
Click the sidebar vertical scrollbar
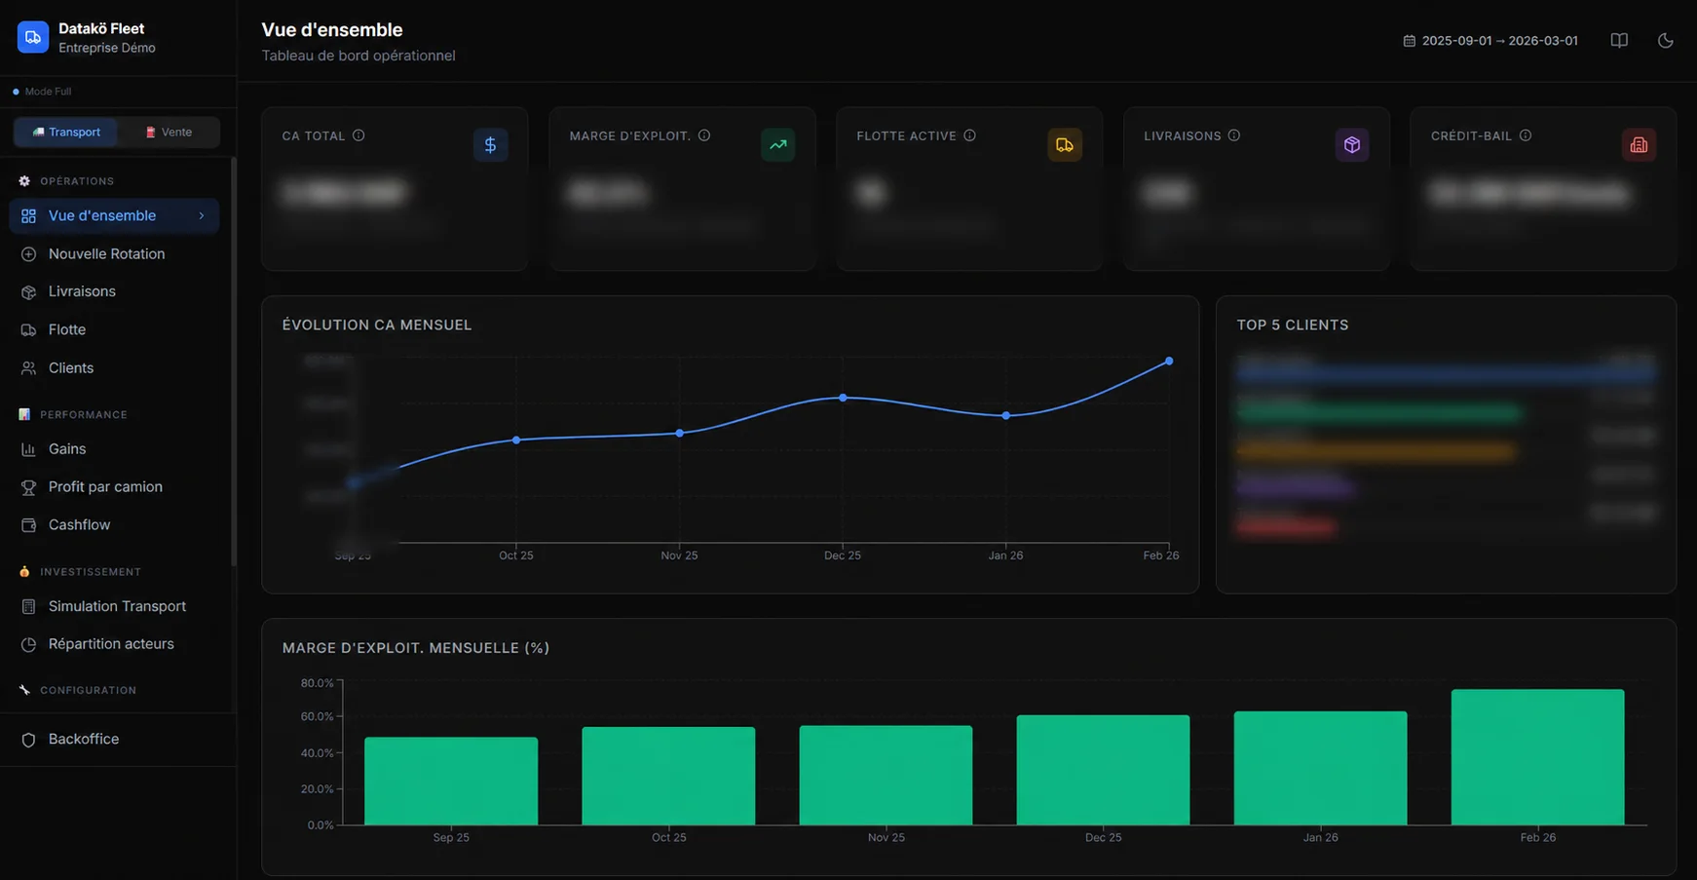234,361
